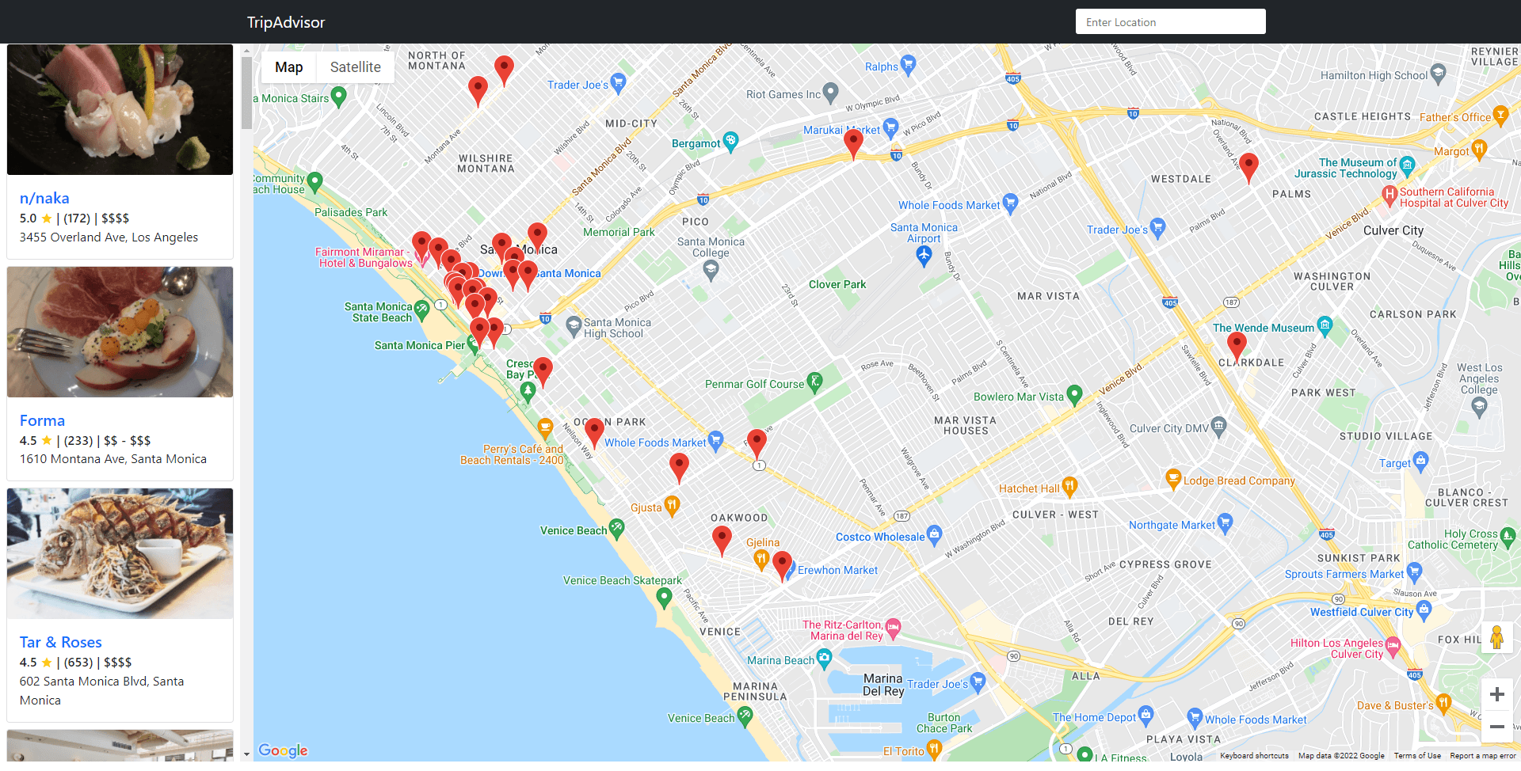Click Report a map error link
Image resolution: width=1521 pixels, height=771 pixels.
point(1483,756)
